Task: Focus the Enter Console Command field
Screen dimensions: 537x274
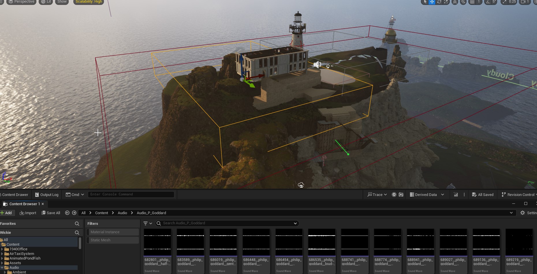Action: click(131, 194)
